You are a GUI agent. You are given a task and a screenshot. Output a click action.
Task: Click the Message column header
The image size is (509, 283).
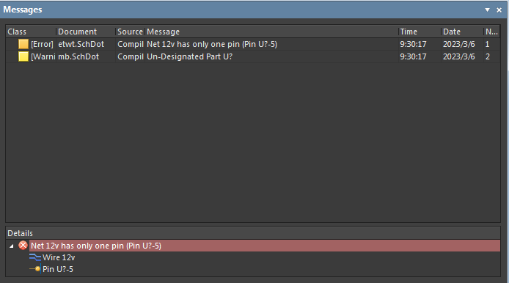coord(271,32)
